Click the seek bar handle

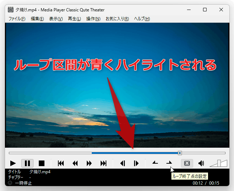[x=180, y=153]
